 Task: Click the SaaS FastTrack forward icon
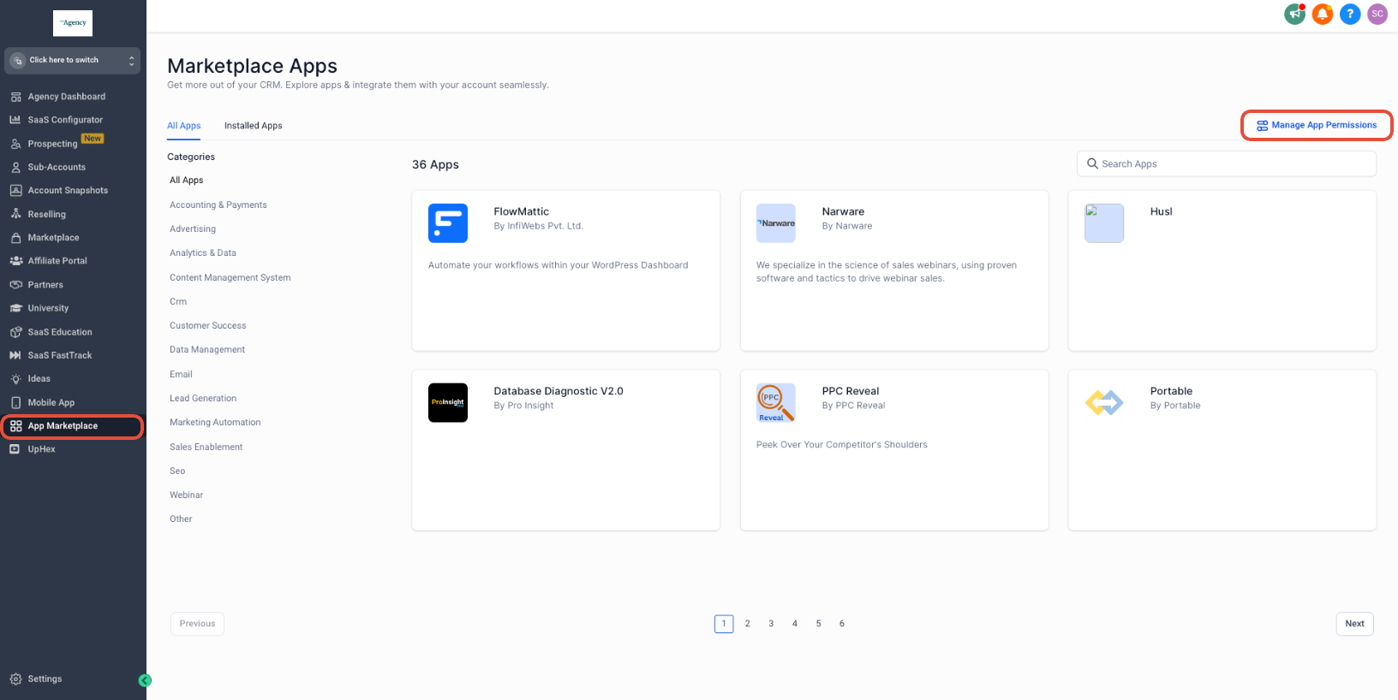[15, 355]
